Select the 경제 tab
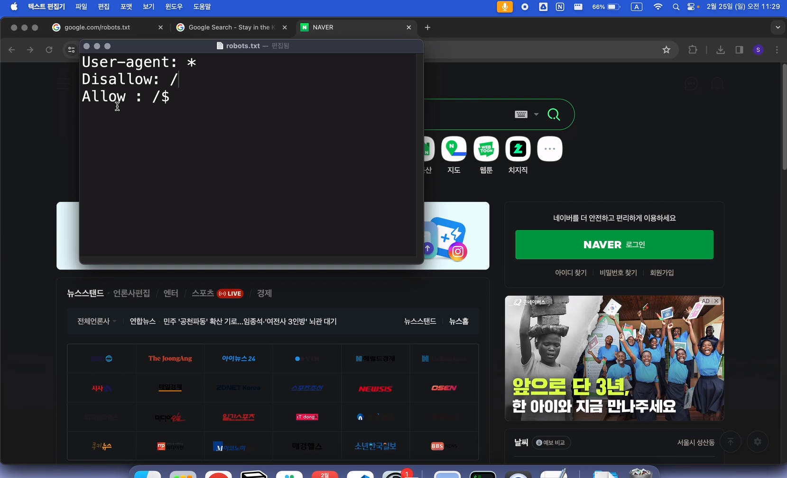 (x=264, y=293)
